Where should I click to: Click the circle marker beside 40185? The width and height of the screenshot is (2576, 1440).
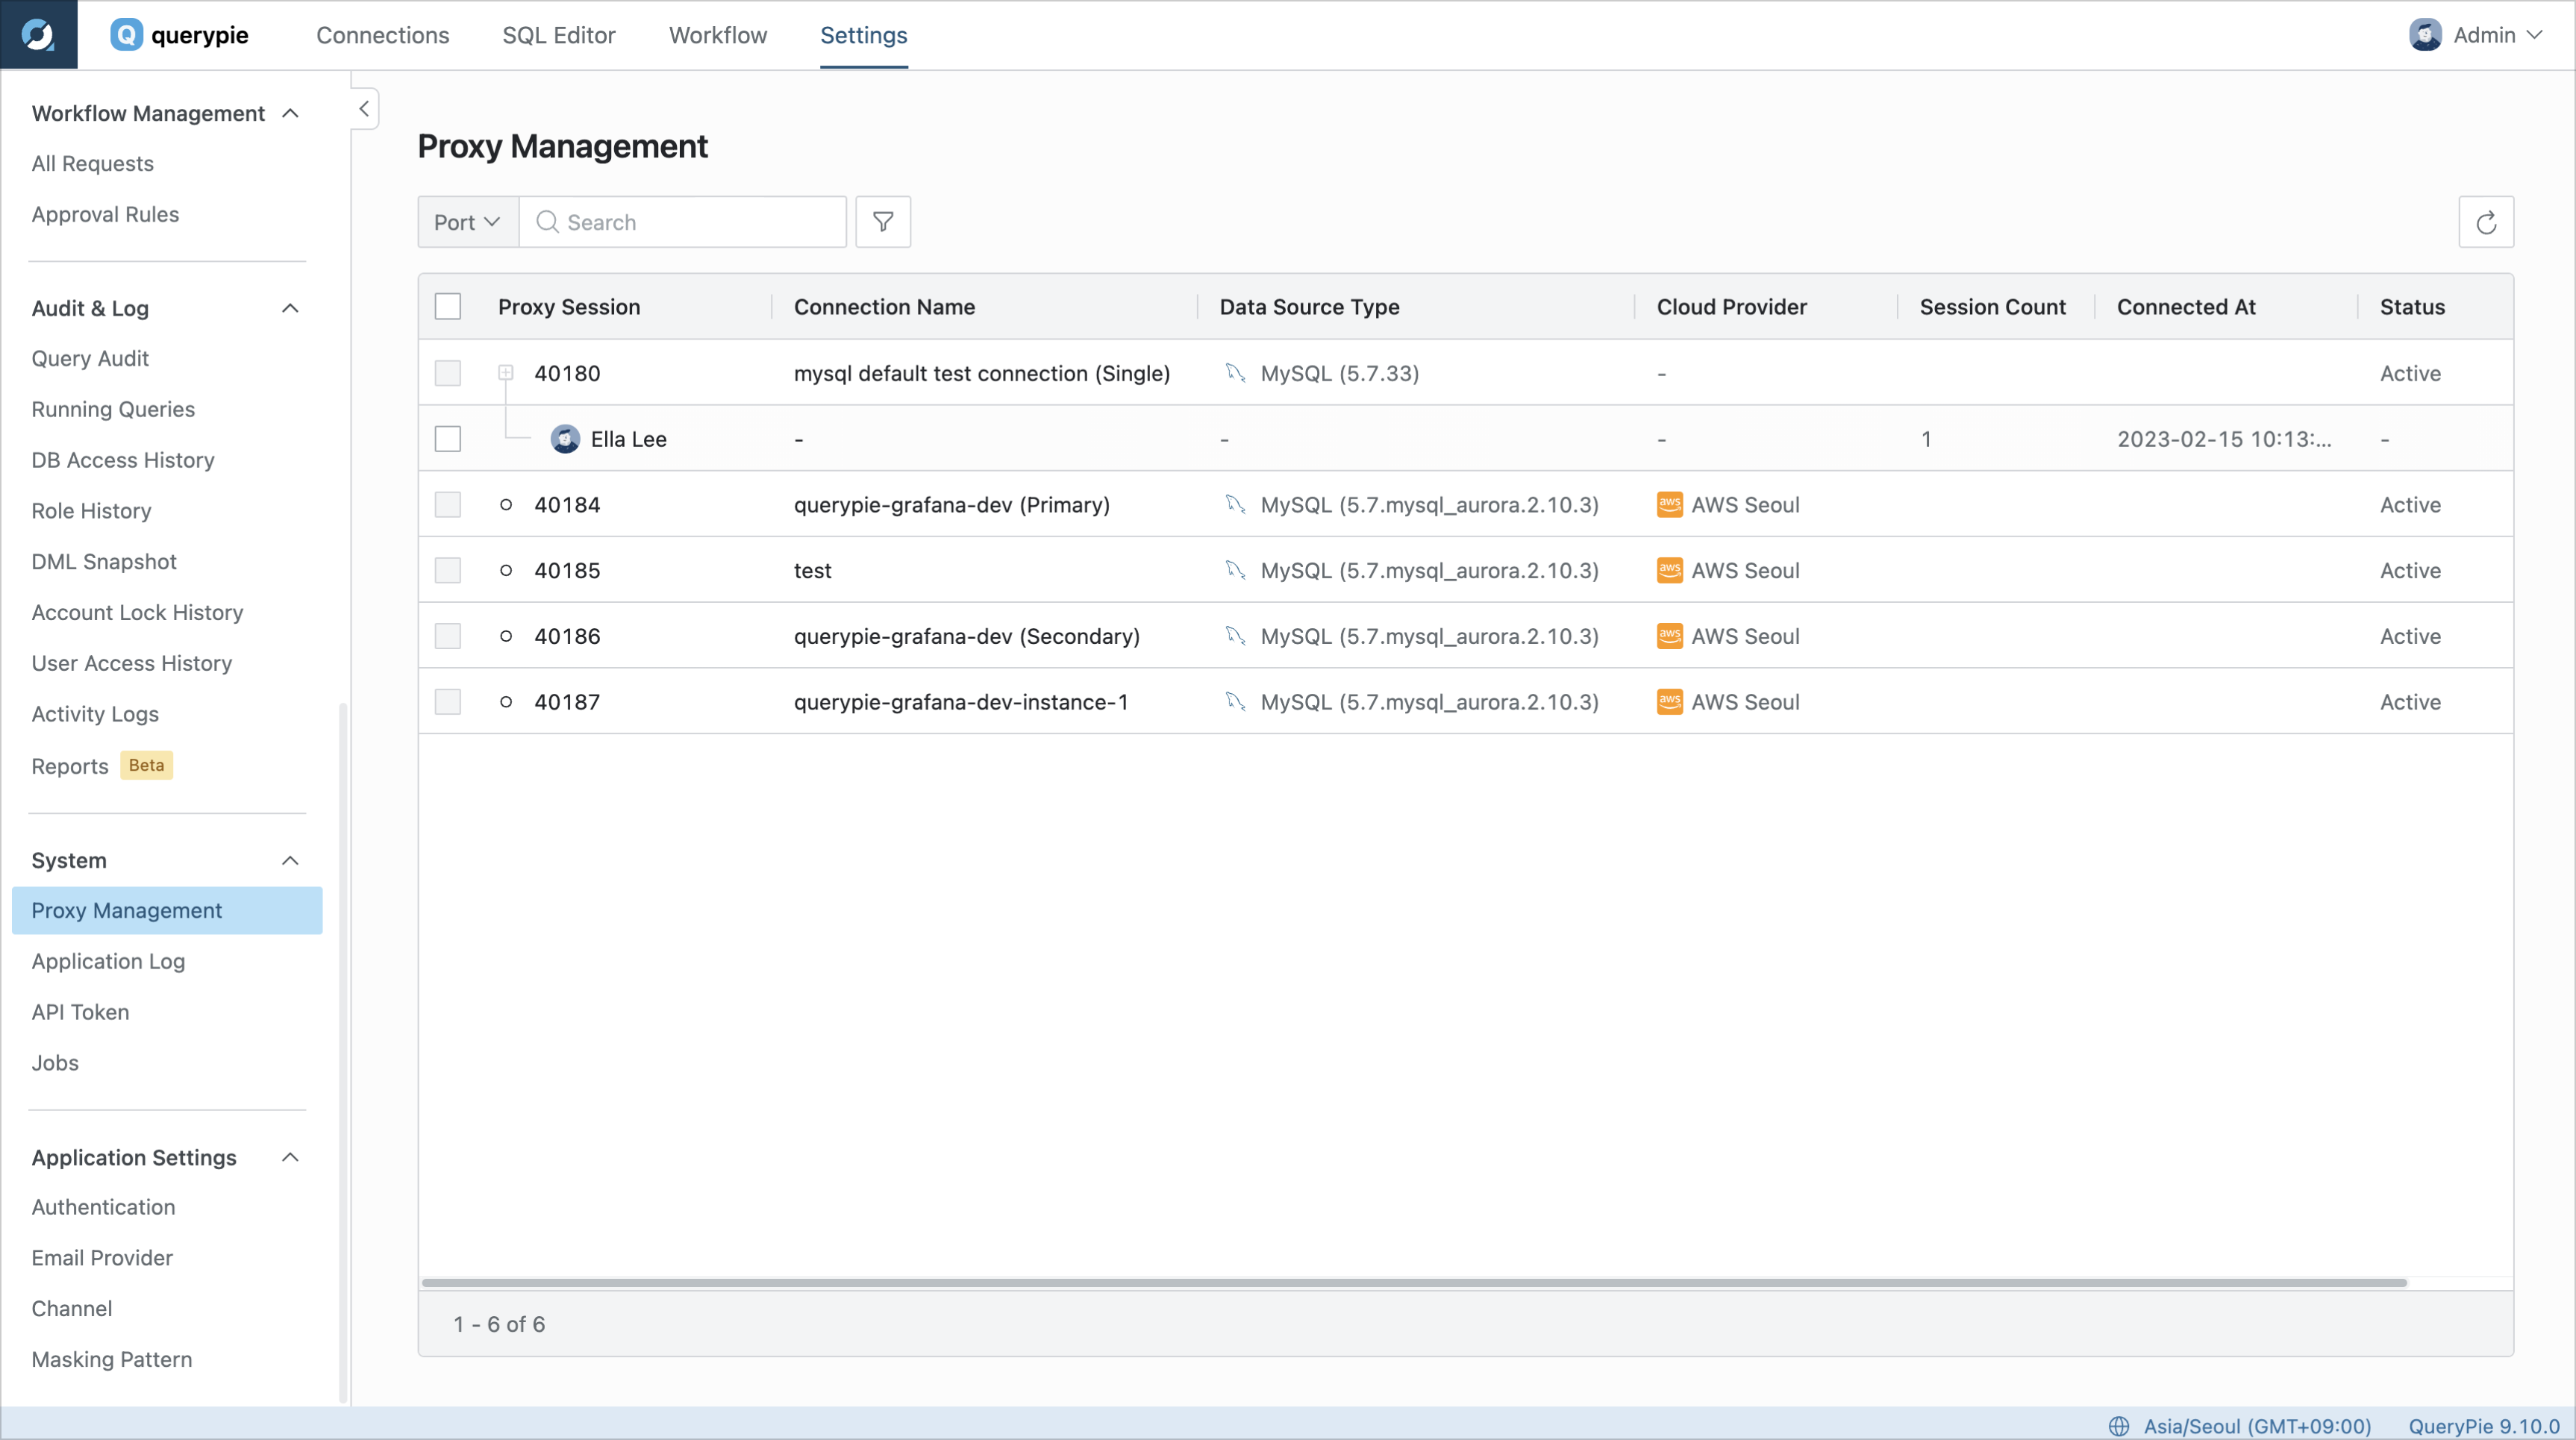(506, 570)
